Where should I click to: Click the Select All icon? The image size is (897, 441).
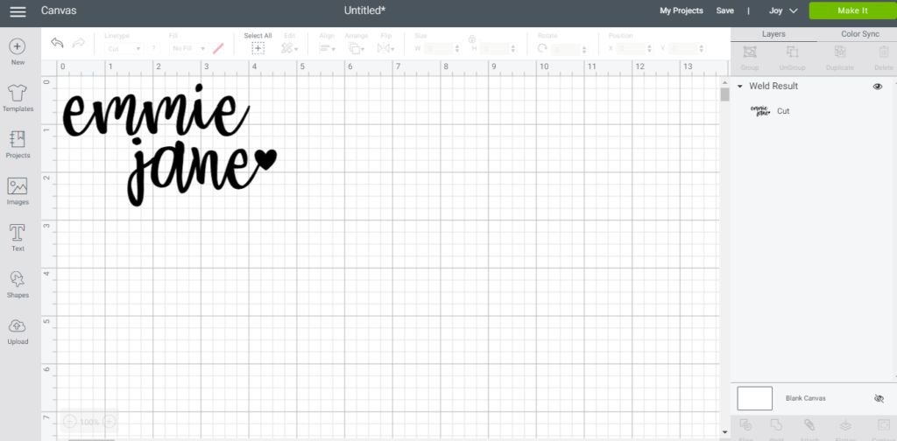click(x=258, y=48)
